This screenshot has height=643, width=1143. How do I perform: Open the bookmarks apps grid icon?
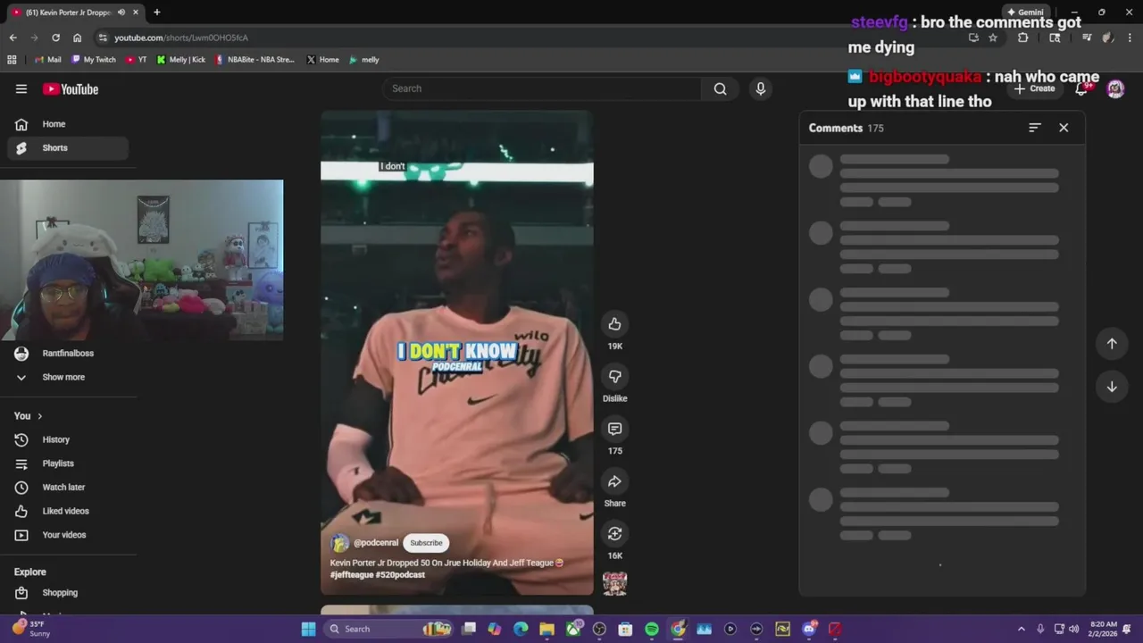click(x=12, y=60)
